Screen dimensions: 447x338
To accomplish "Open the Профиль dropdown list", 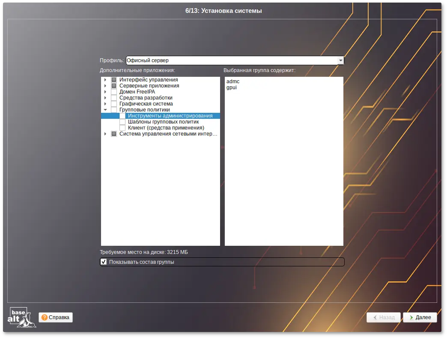I will point(341,60).
